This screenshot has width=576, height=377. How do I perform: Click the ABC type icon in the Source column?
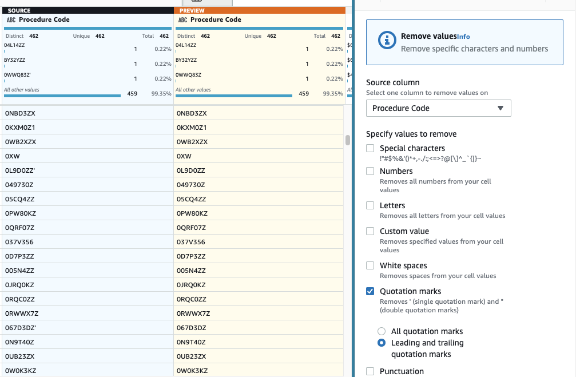pos(11,20)
